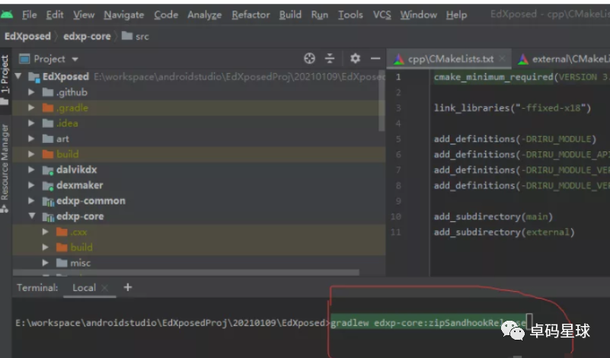Select the misc folder row

coord(199,263)
